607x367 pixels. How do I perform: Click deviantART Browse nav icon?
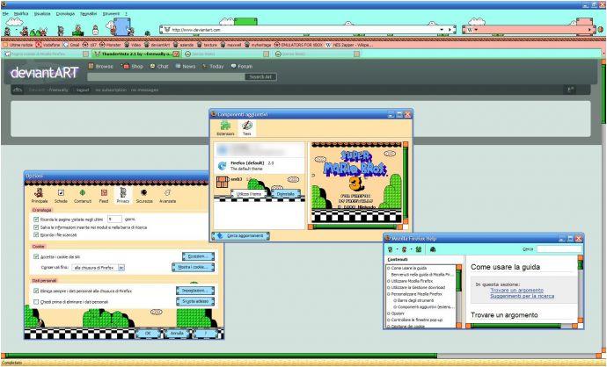coord(91,66)
